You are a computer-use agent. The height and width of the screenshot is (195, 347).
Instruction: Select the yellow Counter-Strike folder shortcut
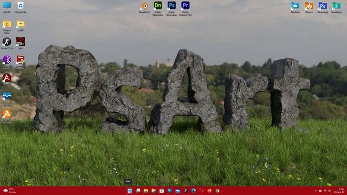pos(7,27)
